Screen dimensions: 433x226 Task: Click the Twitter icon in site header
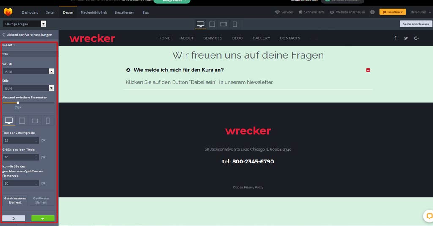pyautogui.click(x=406, y=38)
